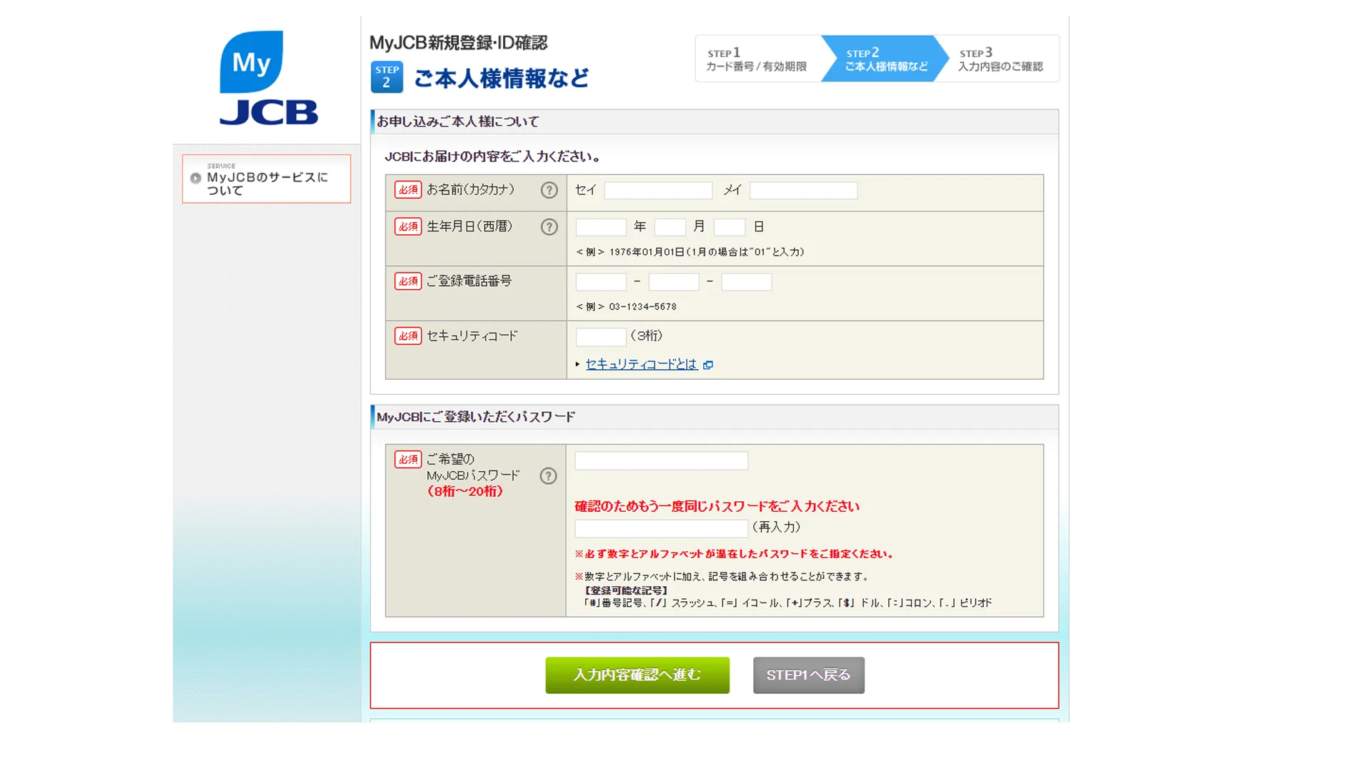Click the birth month (月) input box
Viewport: 1372px width, 771px height.
tap(670, 228)
